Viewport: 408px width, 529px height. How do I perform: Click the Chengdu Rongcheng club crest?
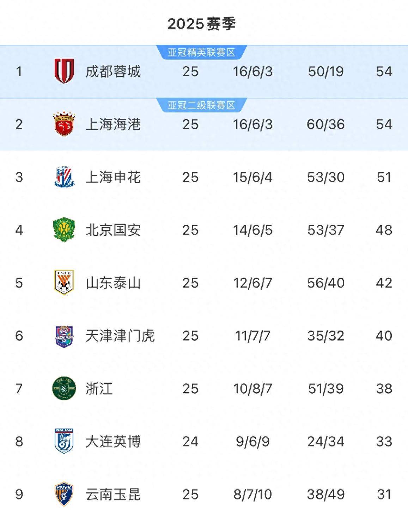pos(64,71)
